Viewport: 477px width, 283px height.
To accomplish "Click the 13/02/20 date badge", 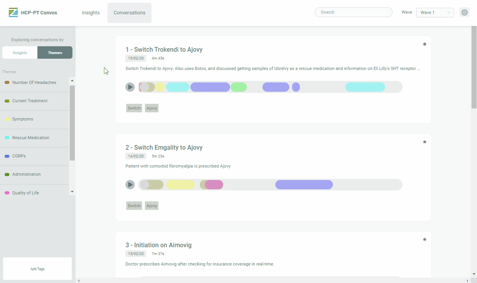I will 136,58.
